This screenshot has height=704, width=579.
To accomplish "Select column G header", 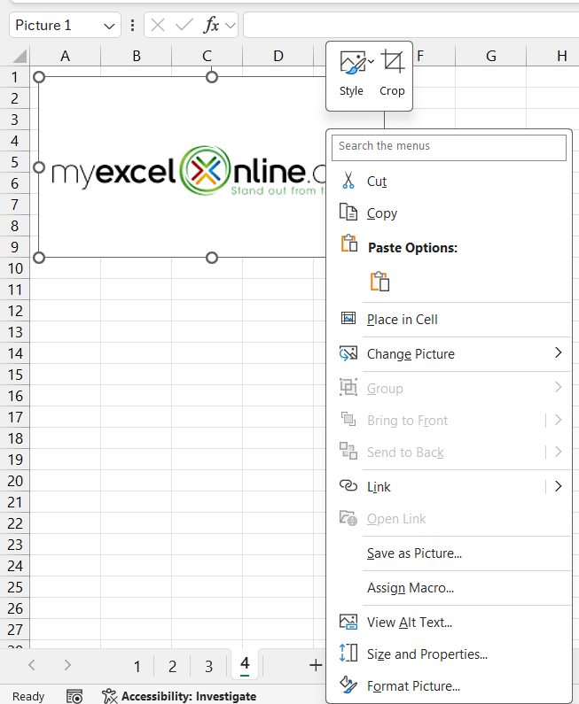I will click(x=491, y=56).
